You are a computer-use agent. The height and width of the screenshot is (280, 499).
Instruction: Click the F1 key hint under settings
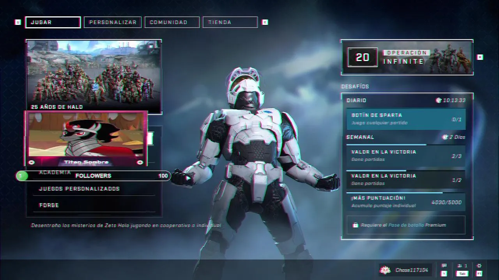pyautogui.click(x=479, y=274)
